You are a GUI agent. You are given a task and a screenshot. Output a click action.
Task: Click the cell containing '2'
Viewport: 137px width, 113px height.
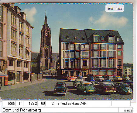(50, 104)
